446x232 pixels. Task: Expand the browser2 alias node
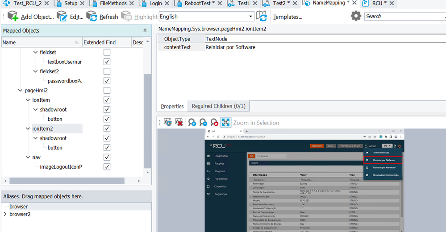[5, 214]
